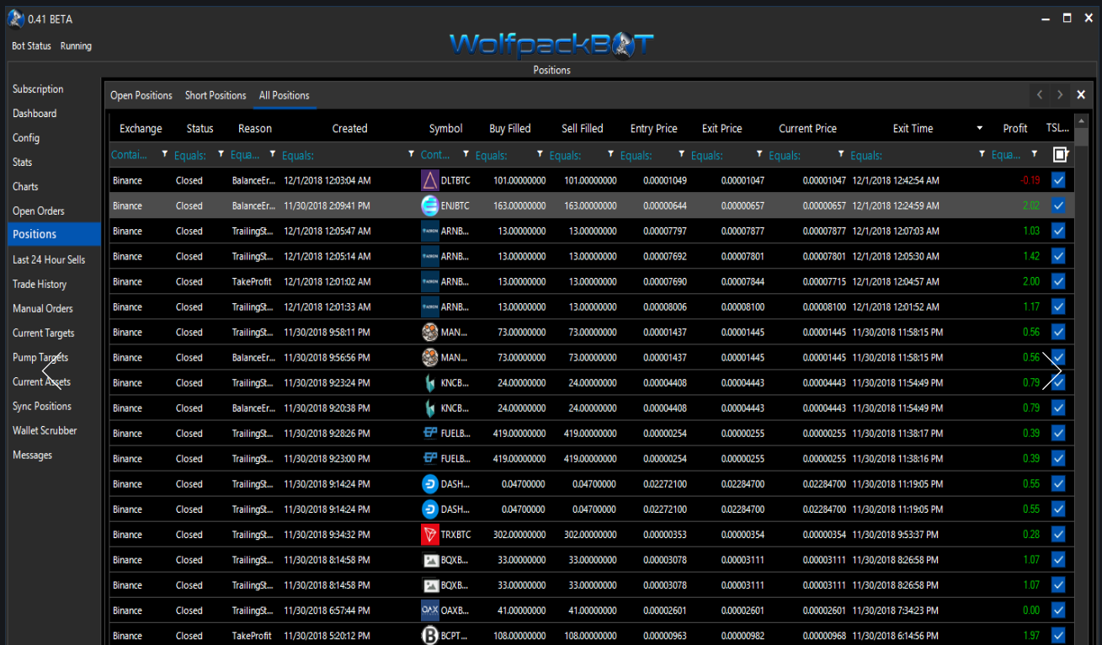Open Status column filter funnel

(x=221, y=155)
